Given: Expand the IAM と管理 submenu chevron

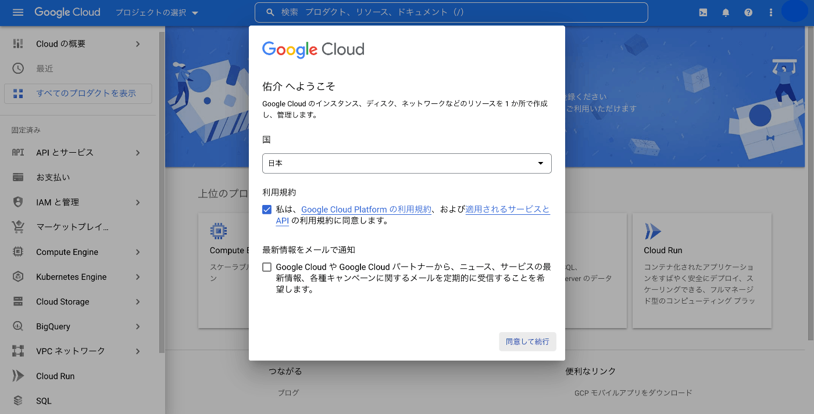Looking at the screenshot, I should coord(138,202).
